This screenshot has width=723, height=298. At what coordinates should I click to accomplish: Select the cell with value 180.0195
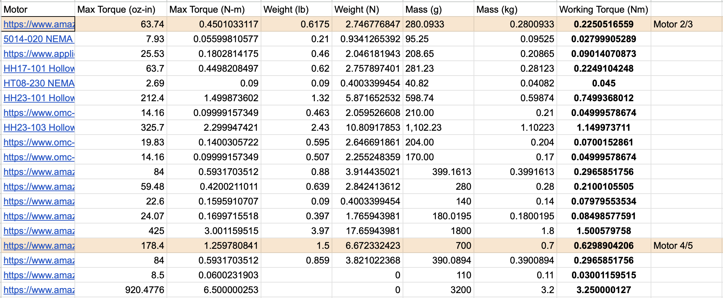(x=438, y=216)
